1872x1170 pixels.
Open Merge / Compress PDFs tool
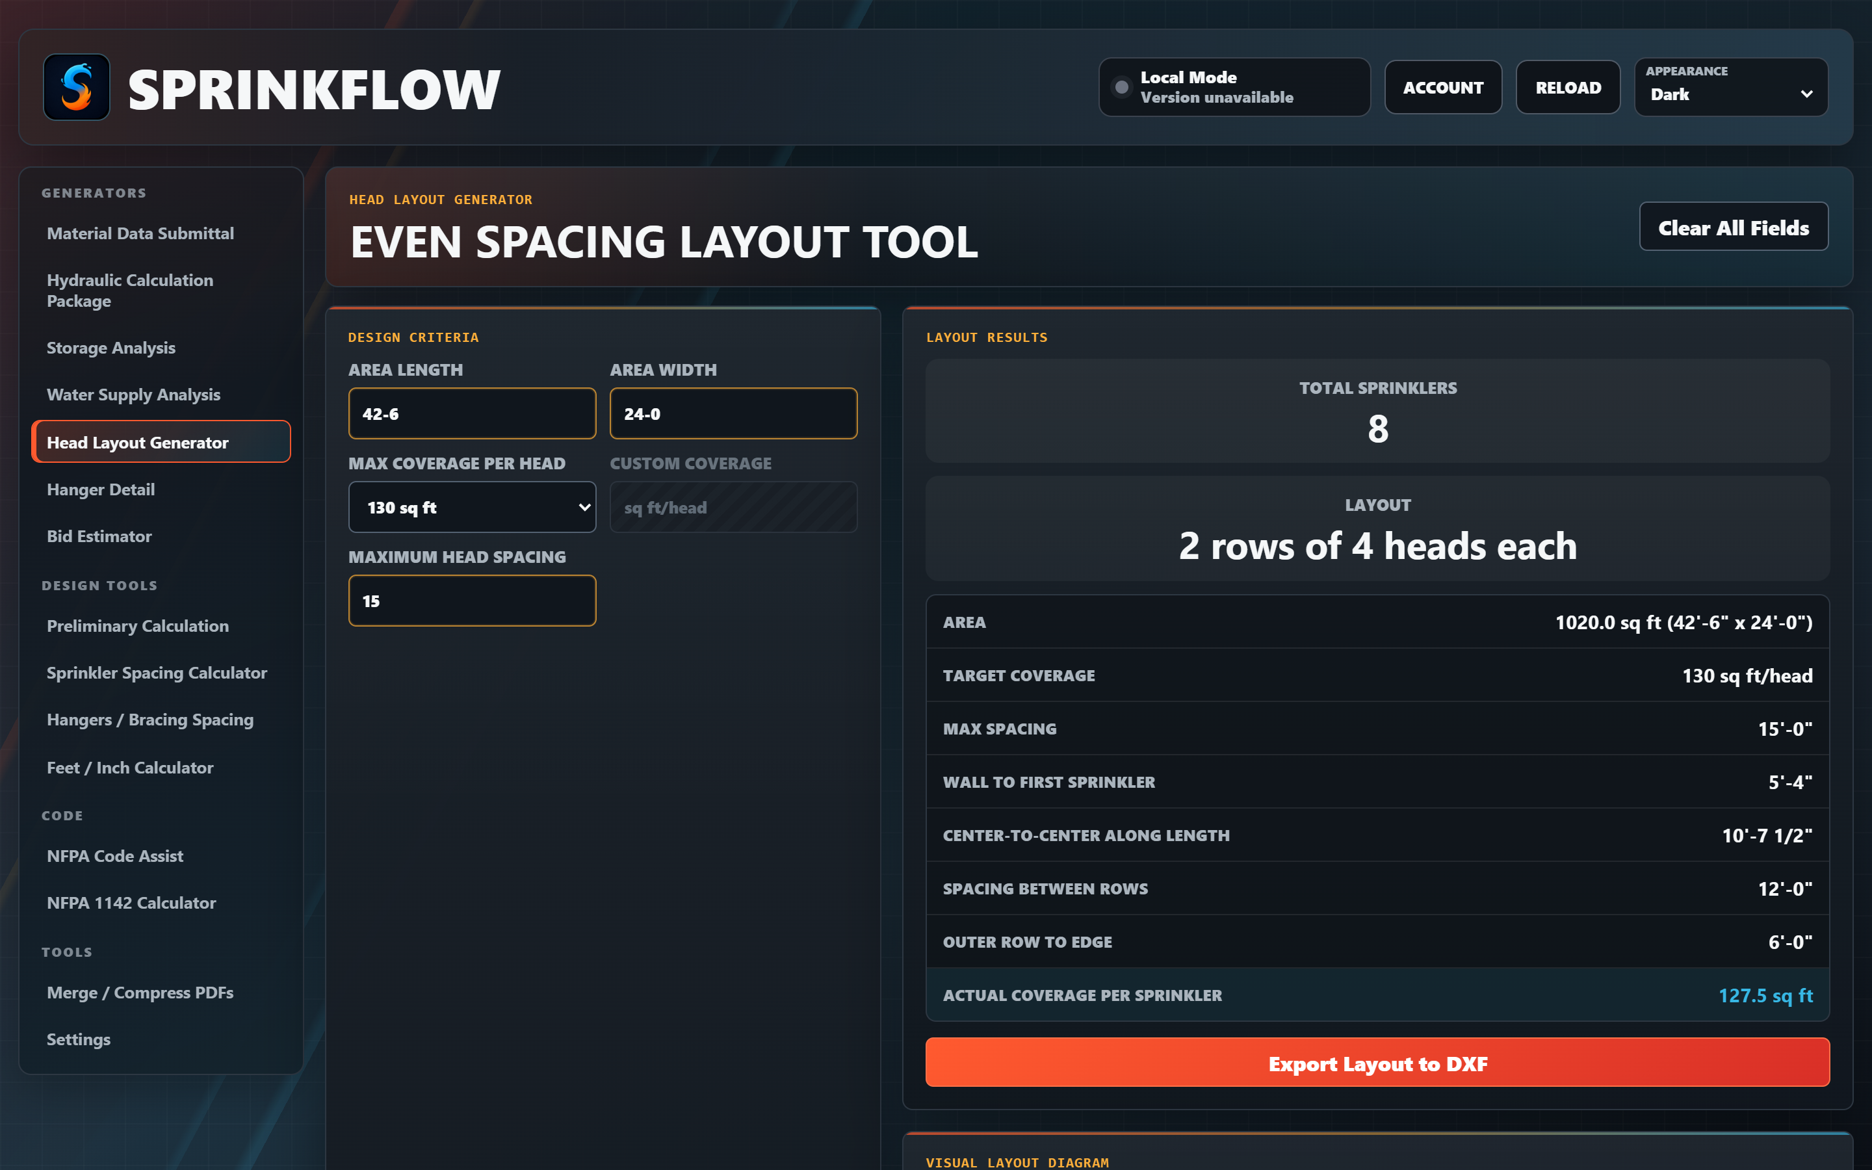(x=161, y=993)
